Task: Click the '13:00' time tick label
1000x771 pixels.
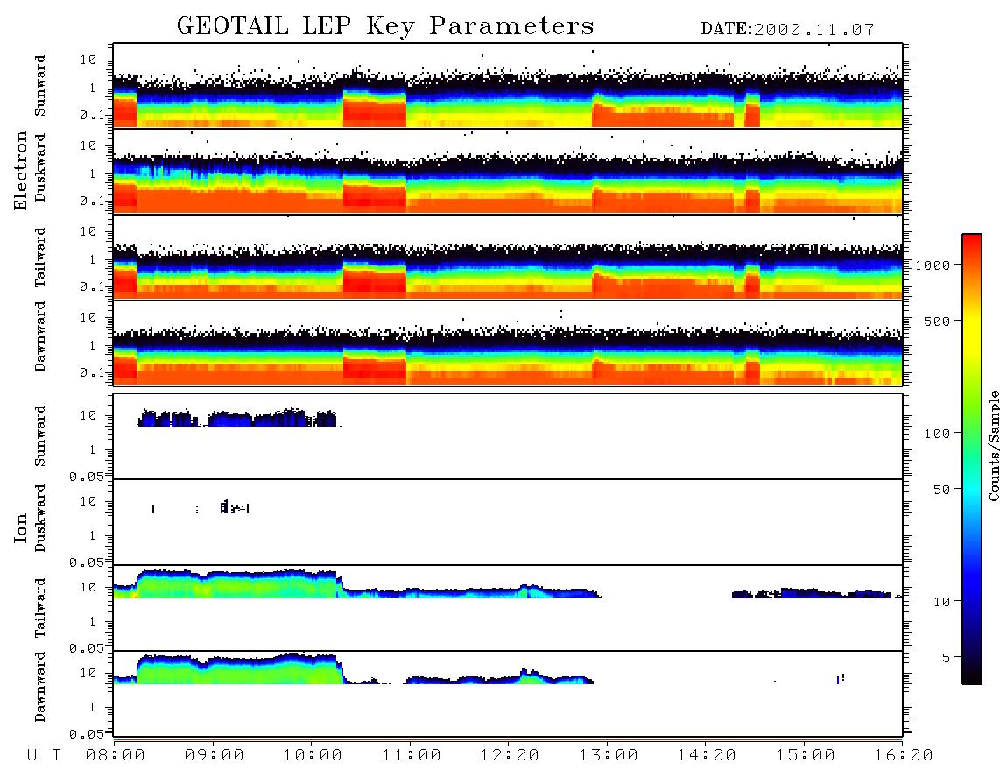Action: tap(609, 755)
